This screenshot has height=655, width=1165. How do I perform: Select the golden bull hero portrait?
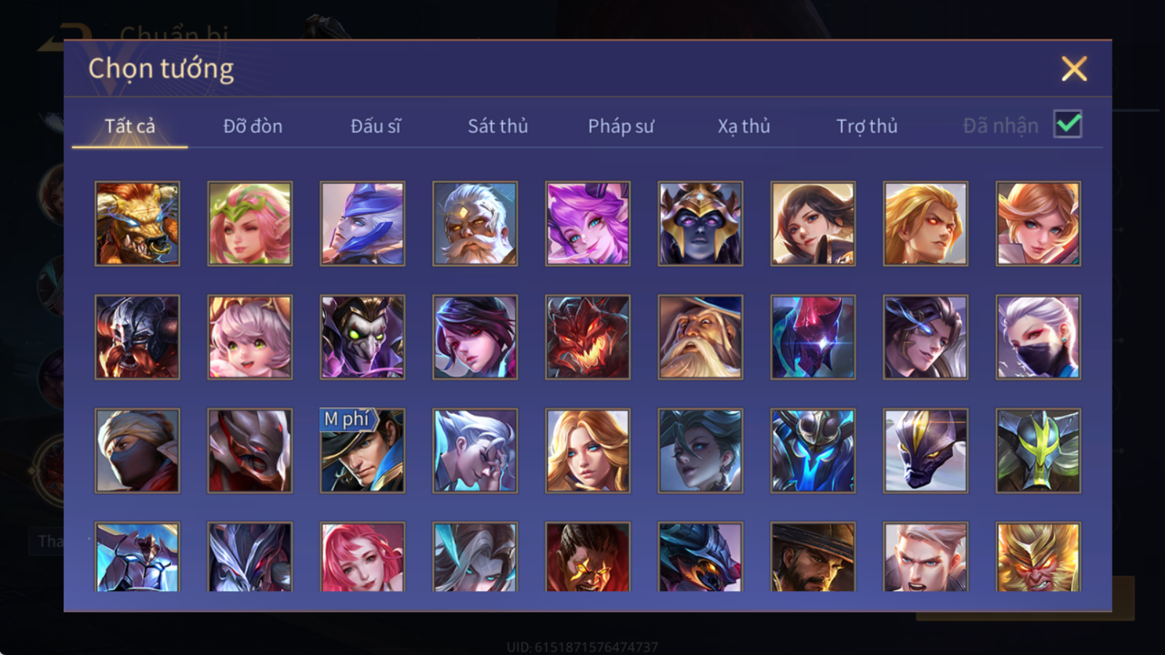(137, 223)
